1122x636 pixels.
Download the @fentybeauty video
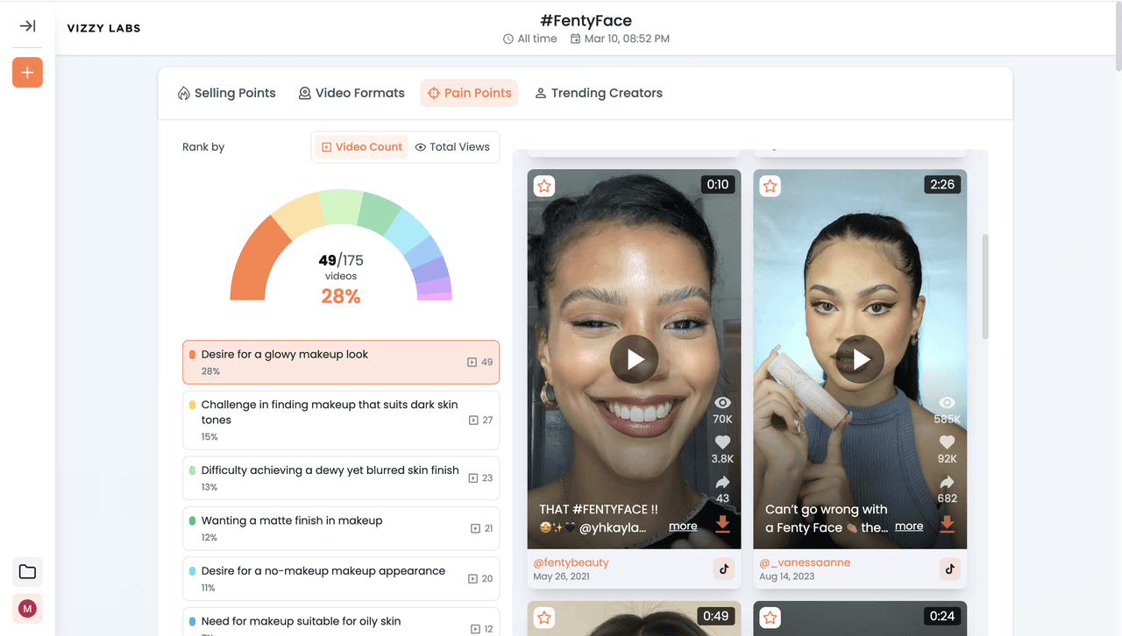[722, 524]
